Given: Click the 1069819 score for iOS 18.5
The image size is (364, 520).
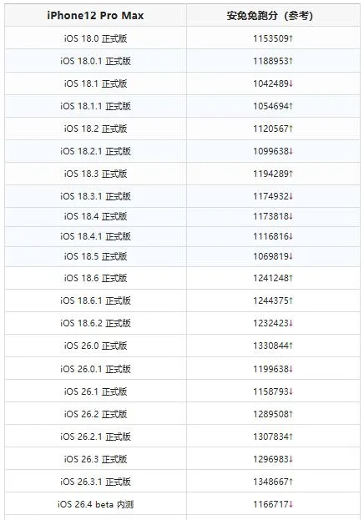Looking at the screenshot, I should pos(273,256).
